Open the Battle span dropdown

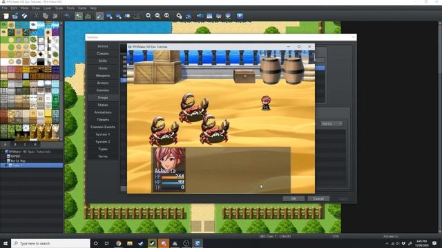pos(331,124)
